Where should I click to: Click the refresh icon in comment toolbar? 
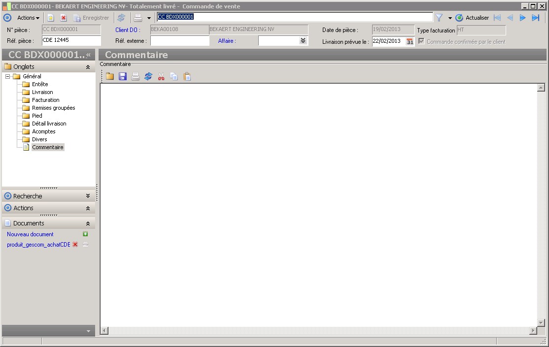(148, 77)
